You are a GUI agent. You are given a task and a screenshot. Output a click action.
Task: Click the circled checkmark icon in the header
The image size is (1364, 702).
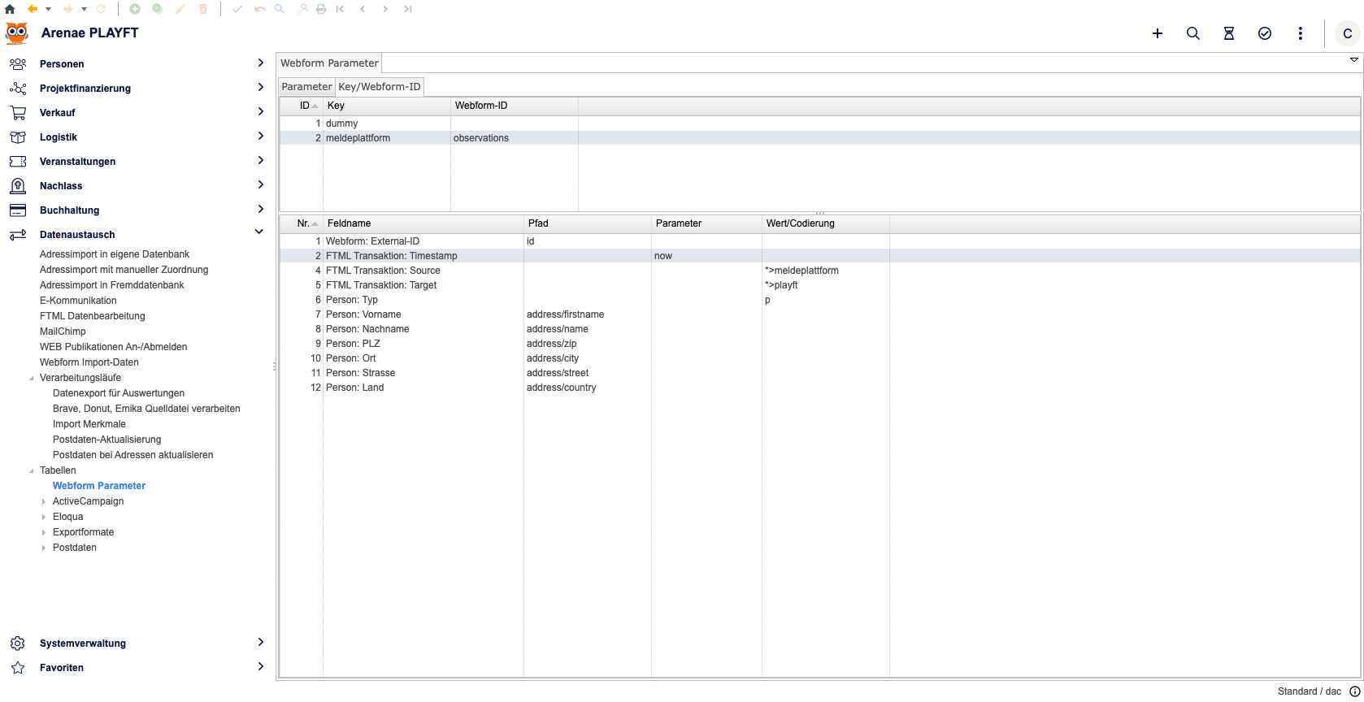pos(1265,33)
